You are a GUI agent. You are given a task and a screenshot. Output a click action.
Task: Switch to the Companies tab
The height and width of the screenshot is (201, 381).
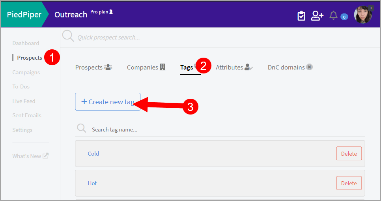(146, 67)
